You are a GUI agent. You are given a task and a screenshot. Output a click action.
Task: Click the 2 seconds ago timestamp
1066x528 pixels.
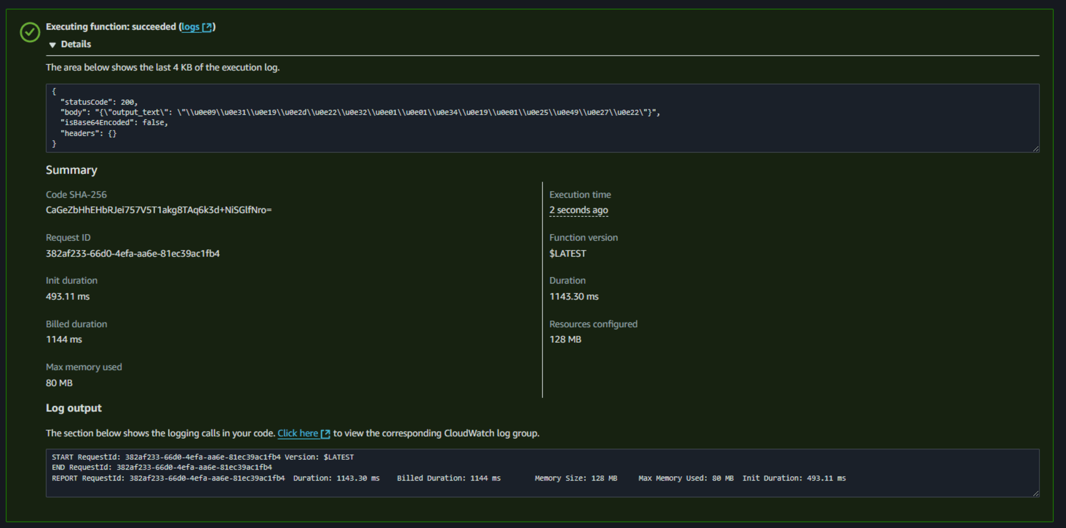pyautogui.click(x=579, y=210)
